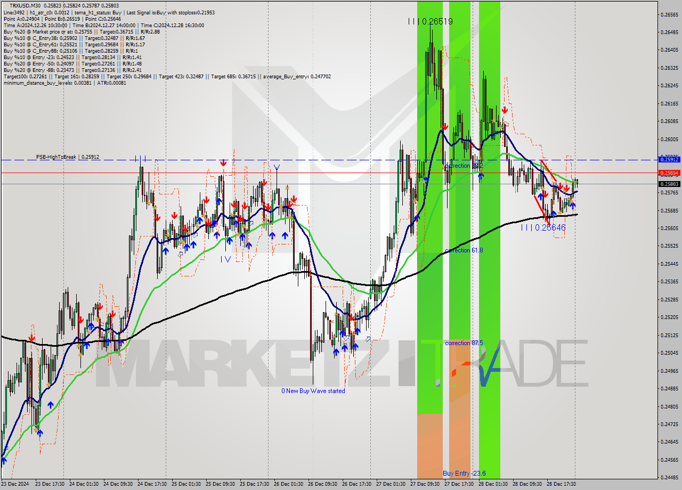
Task: Click the 'Buy %10 @ C_Entry38' line
Action: [74, 38]
